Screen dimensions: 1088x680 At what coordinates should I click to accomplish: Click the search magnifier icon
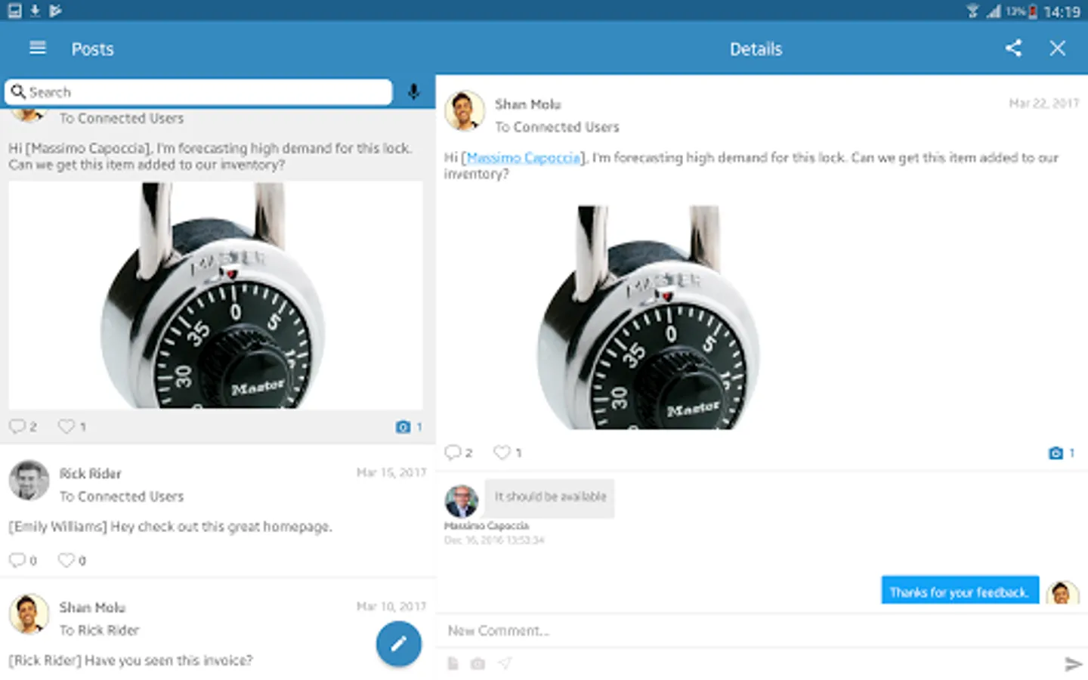click(18, 92)
